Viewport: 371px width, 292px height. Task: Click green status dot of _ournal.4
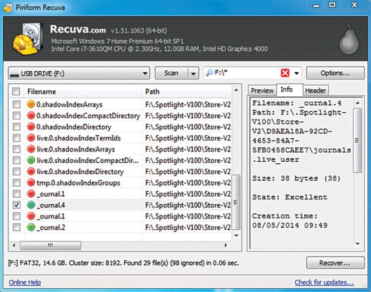click(30, 205)
